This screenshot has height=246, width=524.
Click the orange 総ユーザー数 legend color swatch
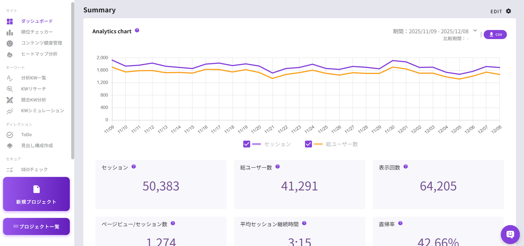coord(318,144)
